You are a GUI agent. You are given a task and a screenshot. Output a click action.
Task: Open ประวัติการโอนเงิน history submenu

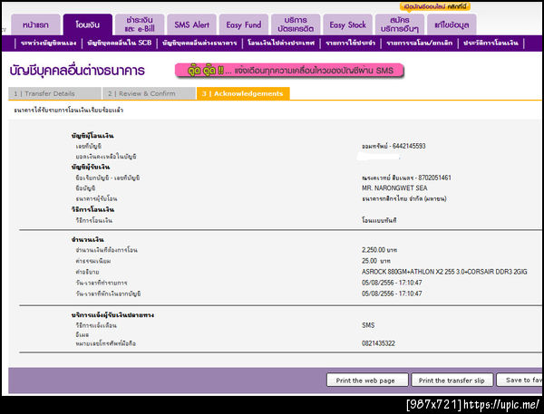491,43
